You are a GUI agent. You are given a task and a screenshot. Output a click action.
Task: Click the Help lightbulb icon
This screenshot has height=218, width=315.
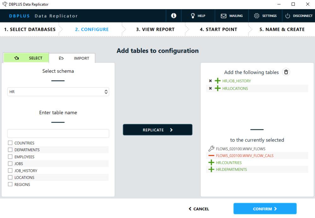coord(193,16)
